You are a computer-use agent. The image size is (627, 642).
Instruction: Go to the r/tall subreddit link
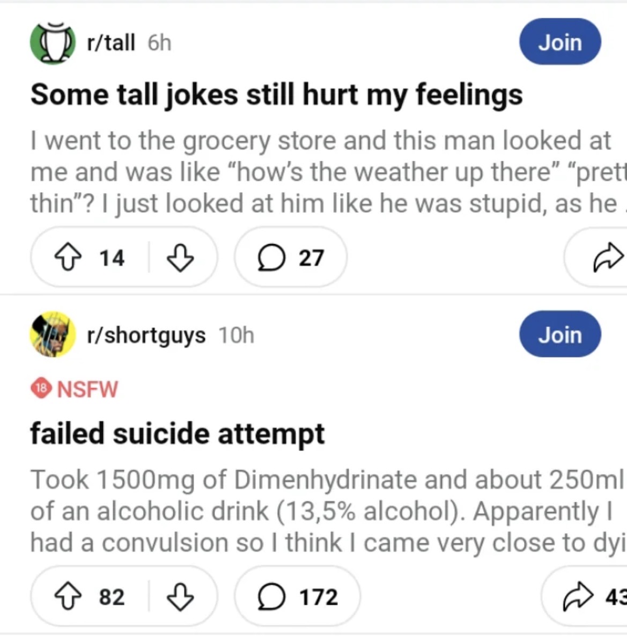[x=111, y=42]
